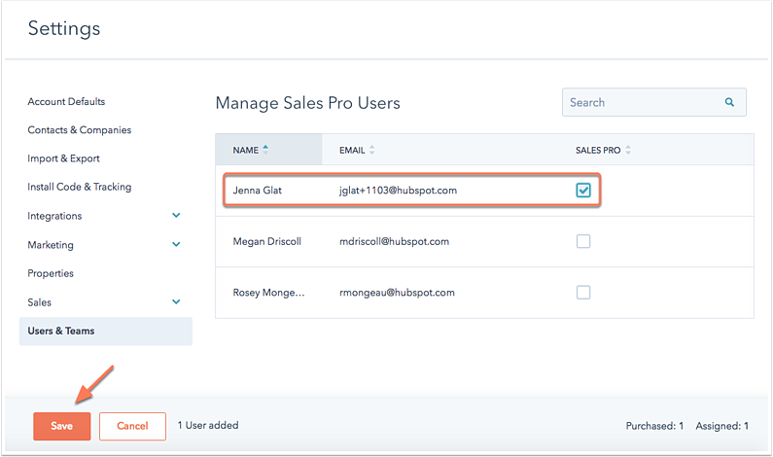
Task: Enable Sales Pro for Megan Driscoll
Action: point(583,241)
